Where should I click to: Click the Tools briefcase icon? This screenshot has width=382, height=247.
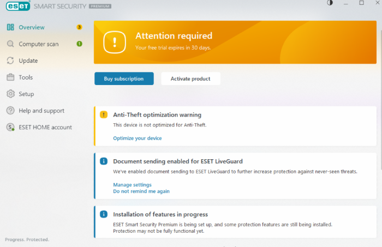click(x=10, y=77)
